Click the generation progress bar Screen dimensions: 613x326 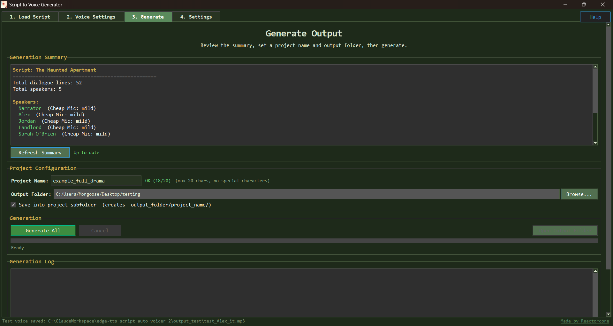pyautogui.click(x=303, y=241)
